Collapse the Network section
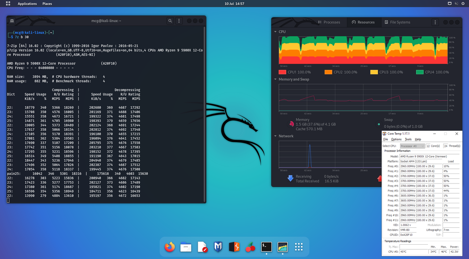The image size is (469, 259). [276, 136]
